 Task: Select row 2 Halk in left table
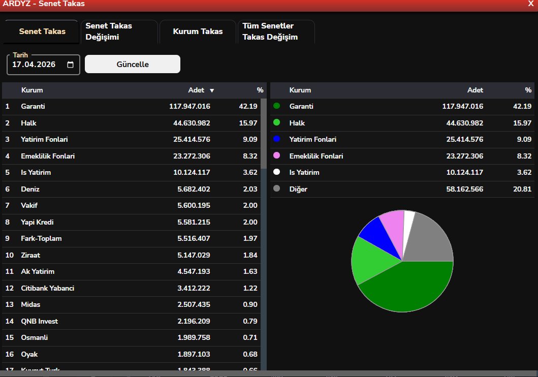[x=131, y=123]
